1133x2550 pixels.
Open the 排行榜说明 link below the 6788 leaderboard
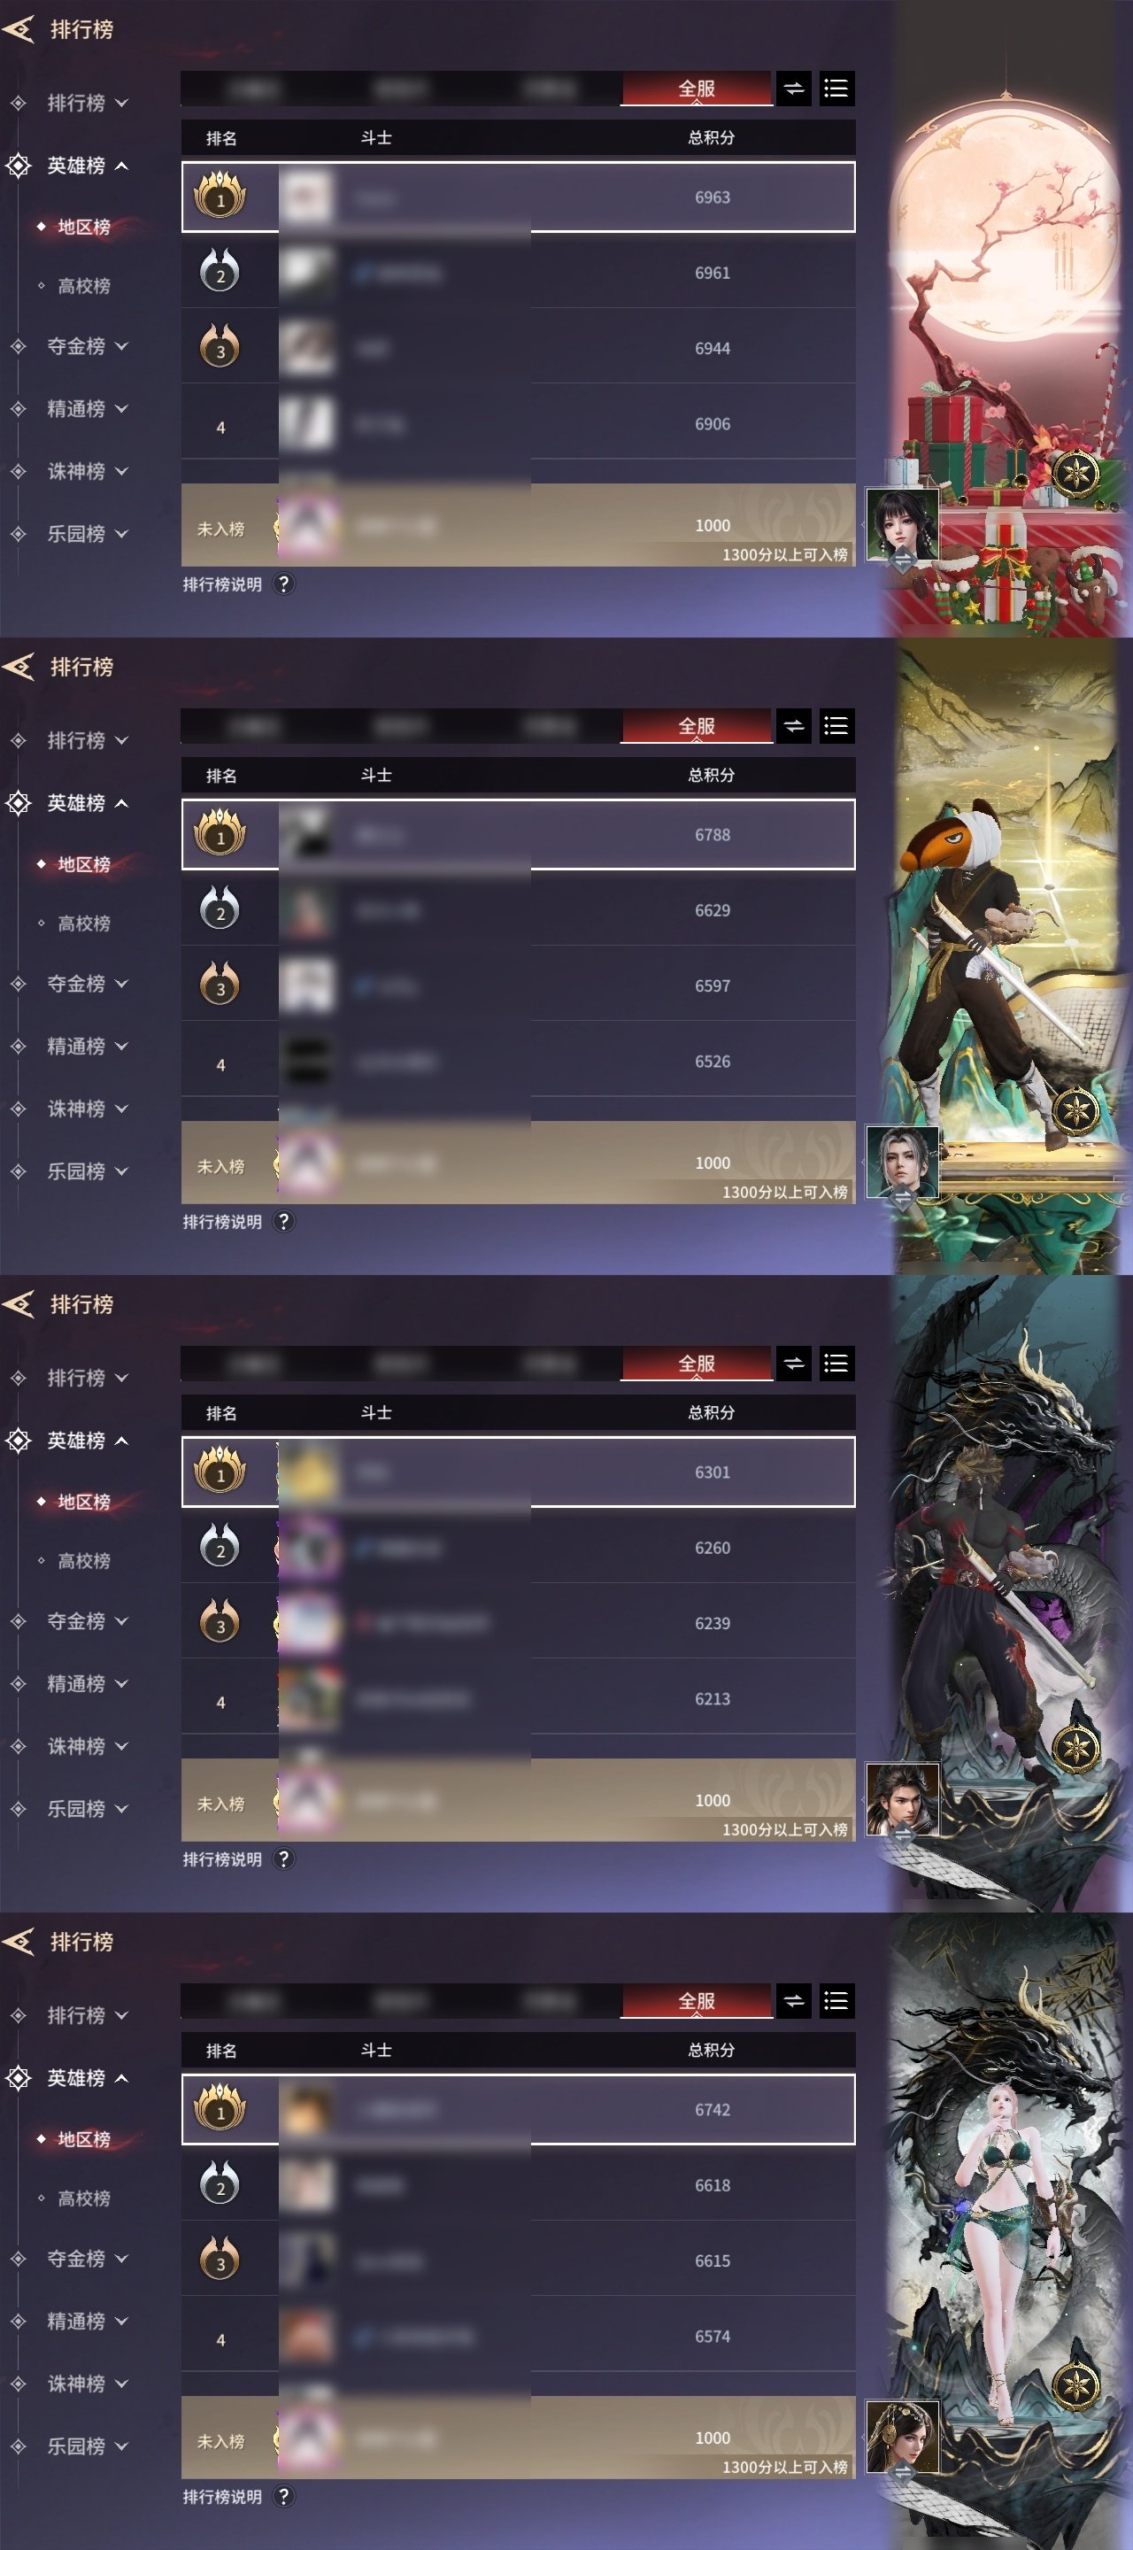tap(223, 1222)
